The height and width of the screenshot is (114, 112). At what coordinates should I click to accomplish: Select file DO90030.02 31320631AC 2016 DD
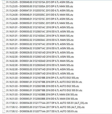(40, 31)
